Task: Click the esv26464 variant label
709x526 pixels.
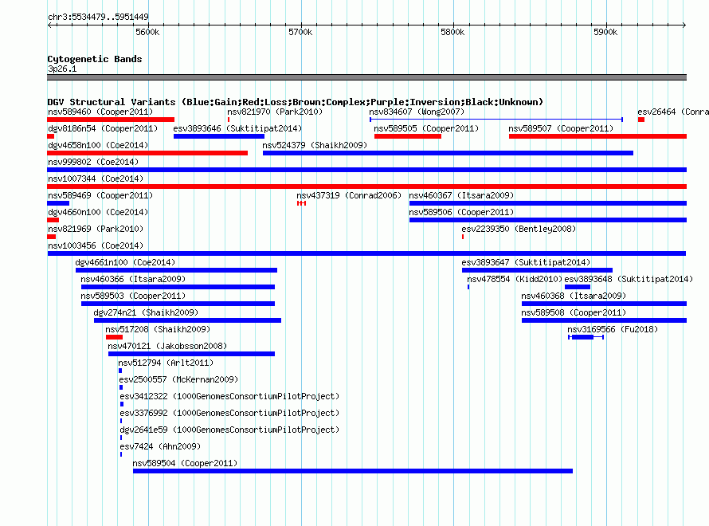Action: [673, 112]
